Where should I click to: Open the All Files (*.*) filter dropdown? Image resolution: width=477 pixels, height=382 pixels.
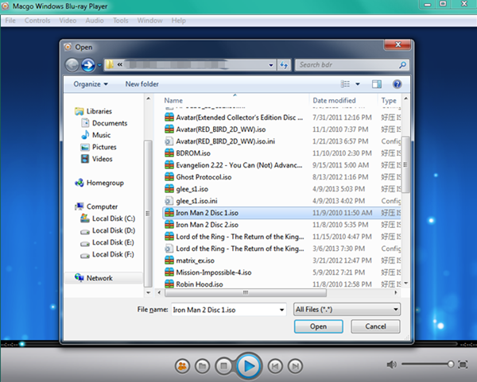[347, 310]
